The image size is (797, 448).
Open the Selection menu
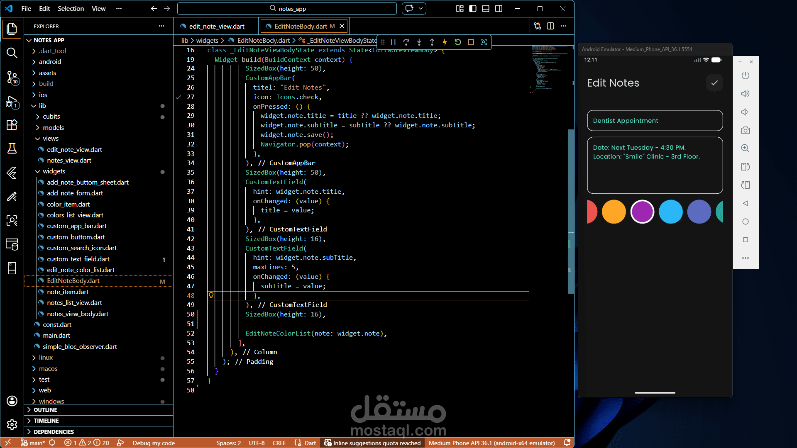coord(71,9)
